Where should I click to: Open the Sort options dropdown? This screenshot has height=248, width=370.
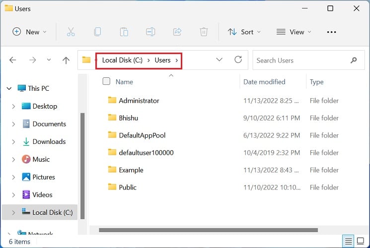point(244,32)
